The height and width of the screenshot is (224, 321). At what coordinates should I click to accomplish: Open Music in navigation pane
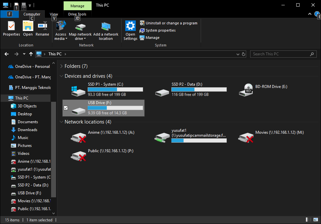coord(20,138)
